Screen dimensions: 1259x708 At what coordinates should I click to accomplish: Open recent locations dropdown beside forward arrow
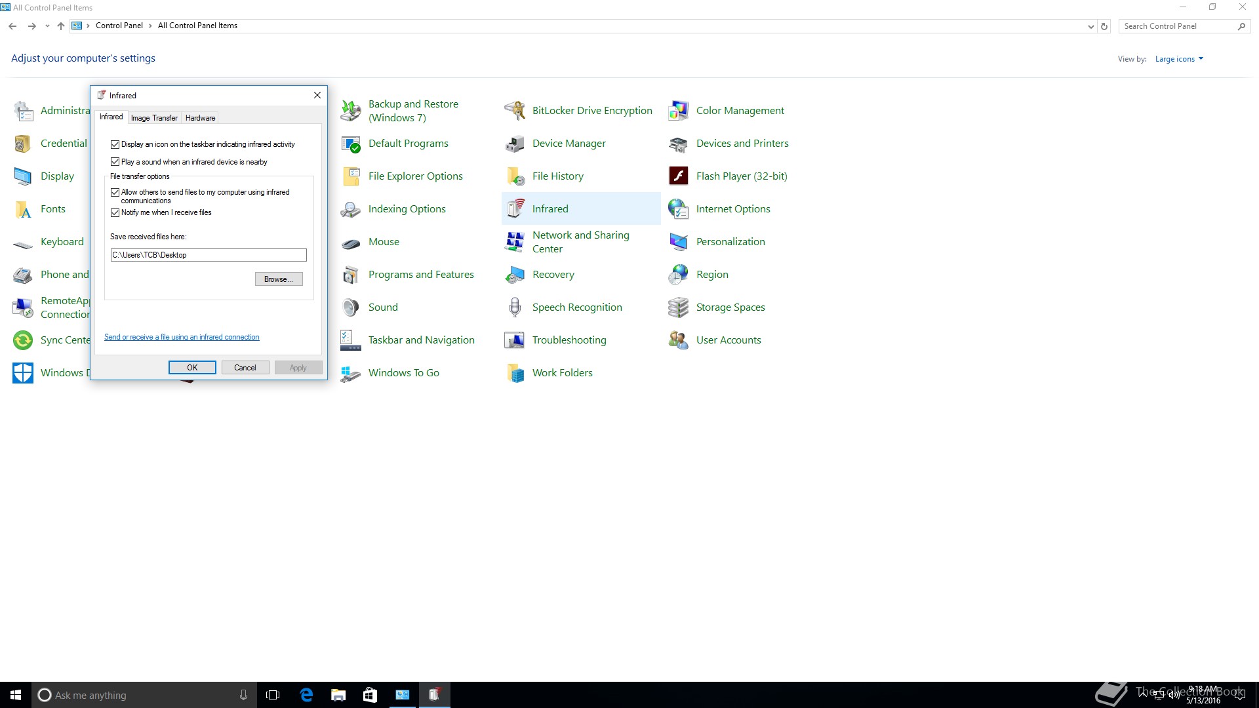pyautogui.click(x=47, y=26)
